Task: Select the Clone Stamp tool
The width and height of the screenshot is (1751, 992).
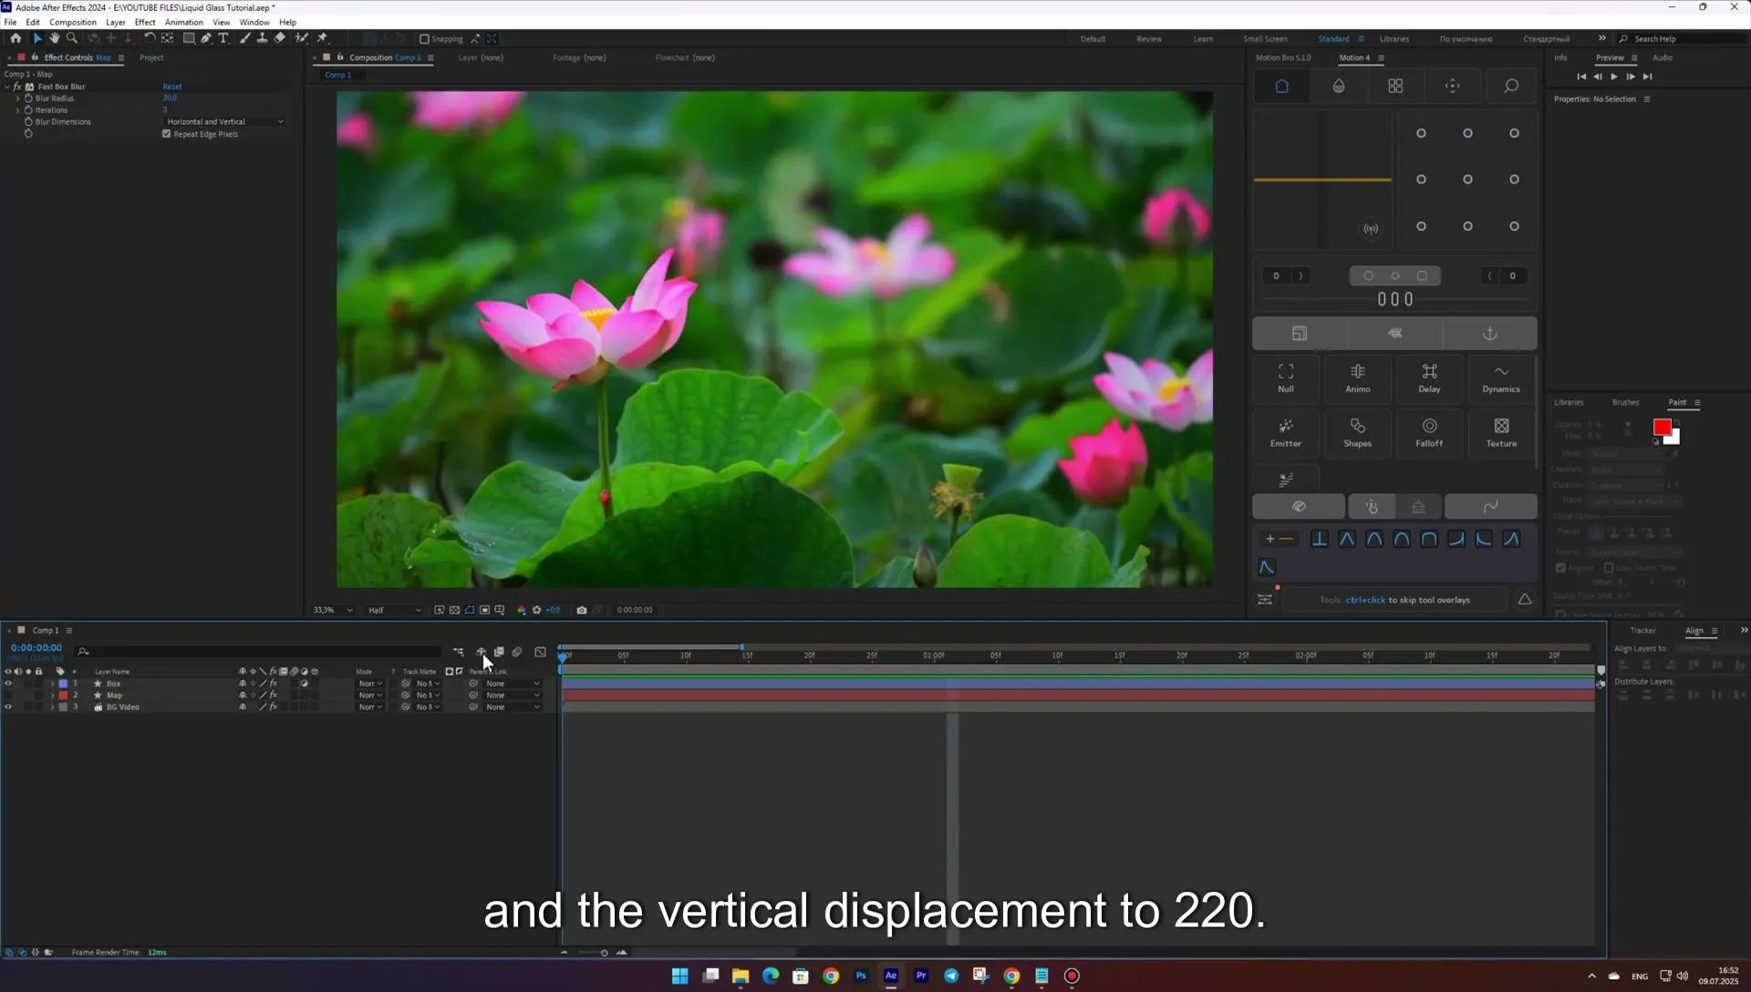Action: pos(263,38)
